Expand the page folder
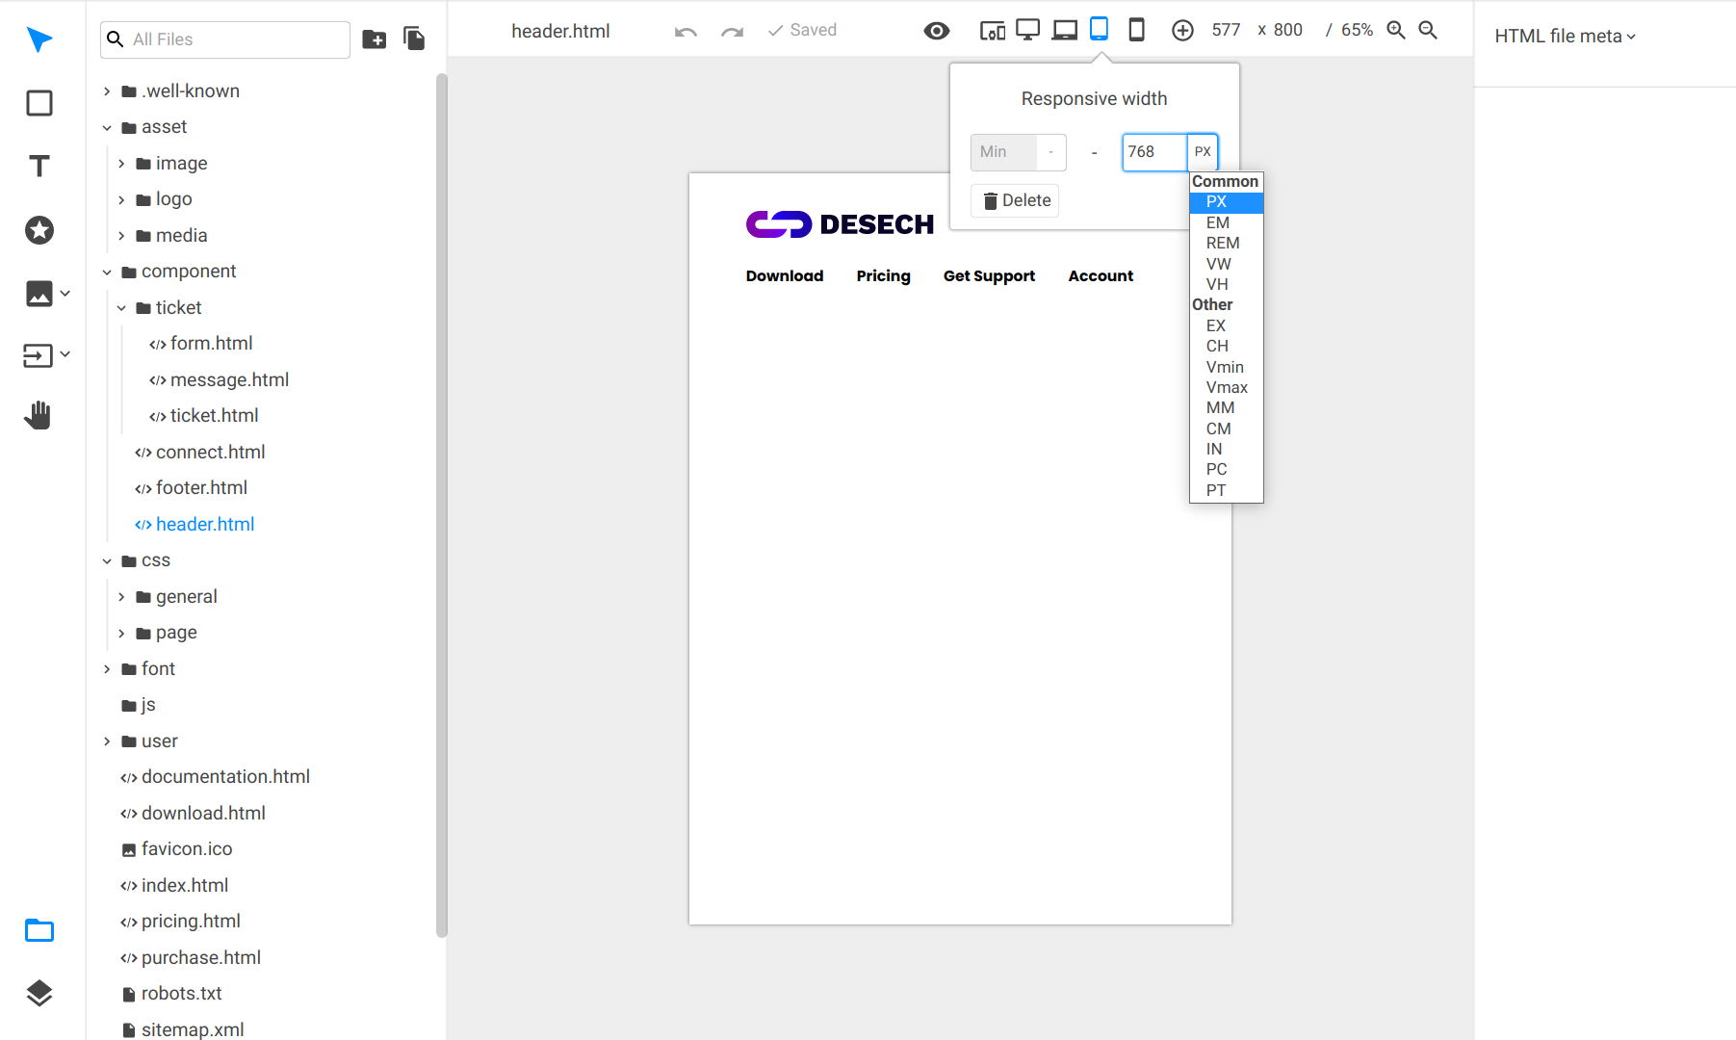The width and height of the screenshot is (1736, 1040). [121, 634]
